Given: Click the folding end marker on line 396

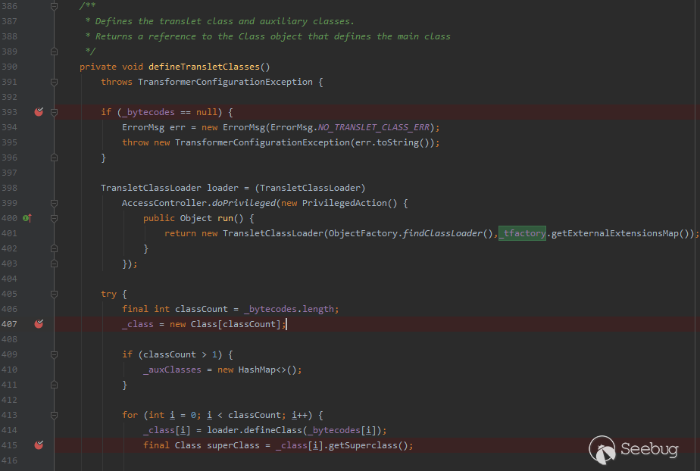Looking at the screenshot, I should [x=53, y=157].
